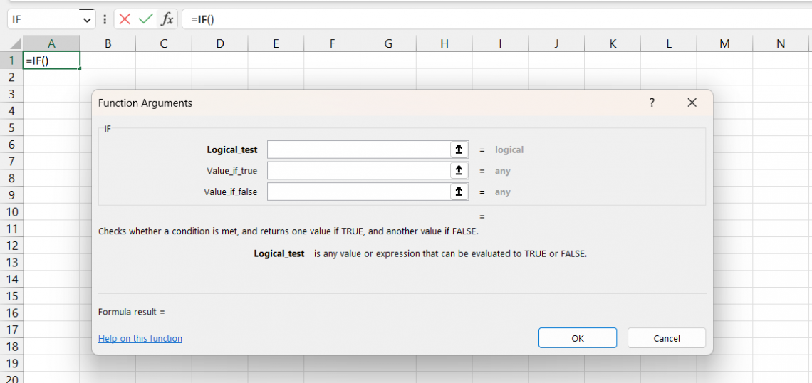Expand the Name Box dropdown arrow

tap(87, 19)
